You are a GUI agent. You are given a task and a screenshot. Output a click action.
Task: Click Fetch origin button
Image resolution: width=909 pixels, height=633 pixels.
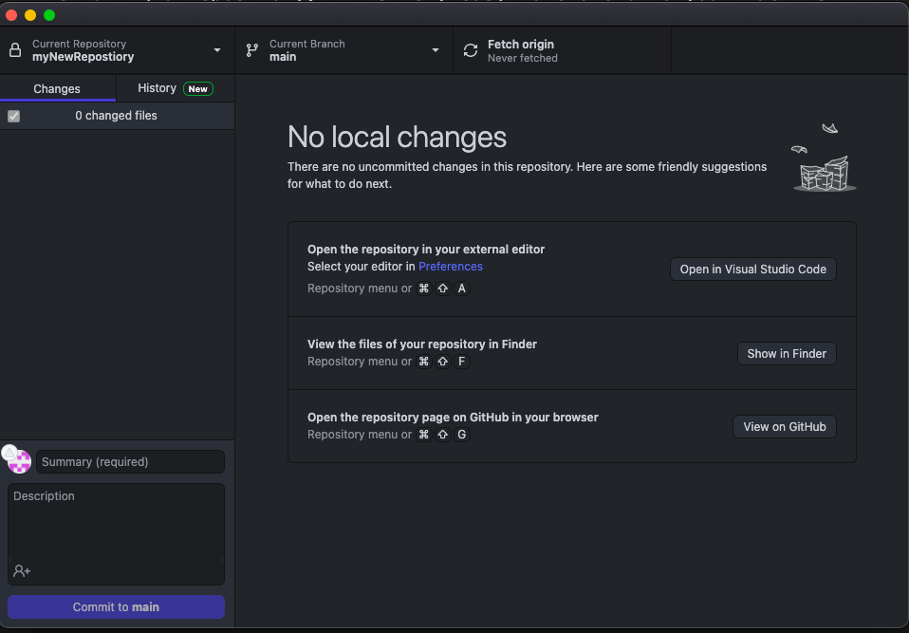[562, 50]
